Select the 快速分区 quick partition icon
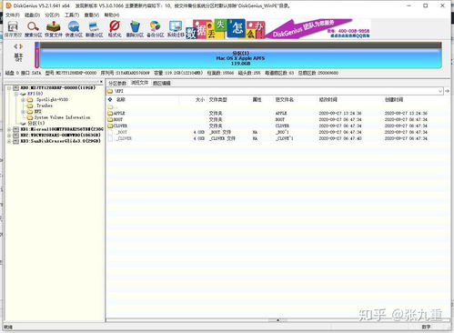The image size is (454, 333). [74, 29]
